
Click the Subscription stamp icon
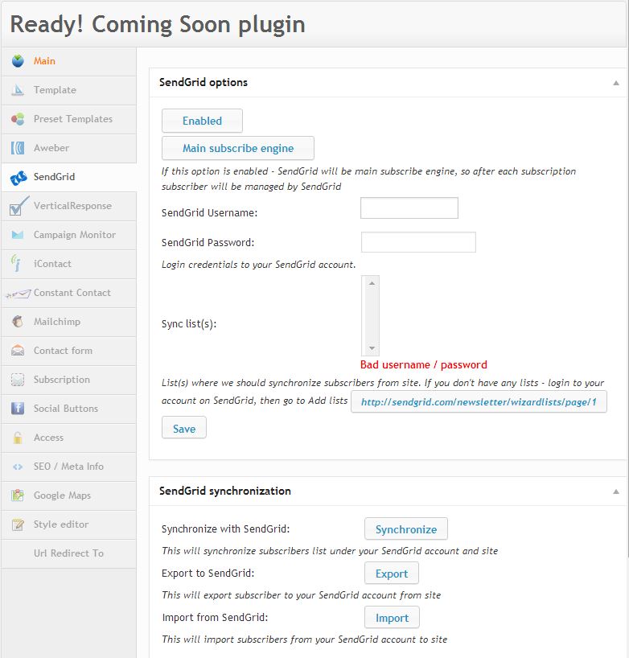coord(18,380)
